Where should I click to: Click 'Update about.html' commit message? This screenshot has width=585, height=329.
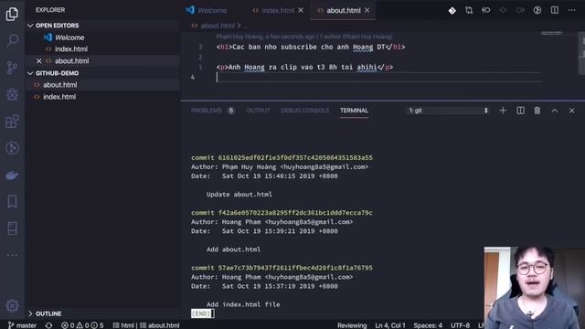tap(239, 195)
